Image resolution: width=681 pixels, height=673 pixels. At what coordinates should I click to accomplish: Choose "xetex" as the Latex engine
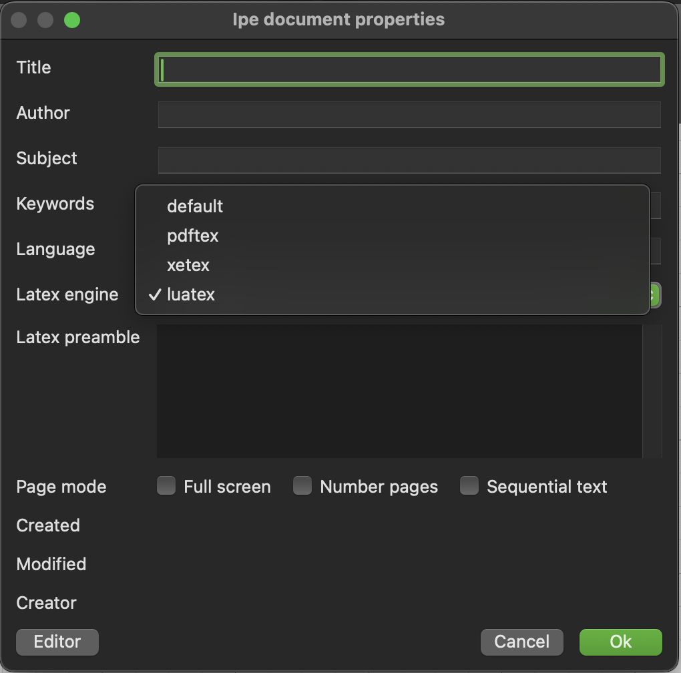pos(188,265)
